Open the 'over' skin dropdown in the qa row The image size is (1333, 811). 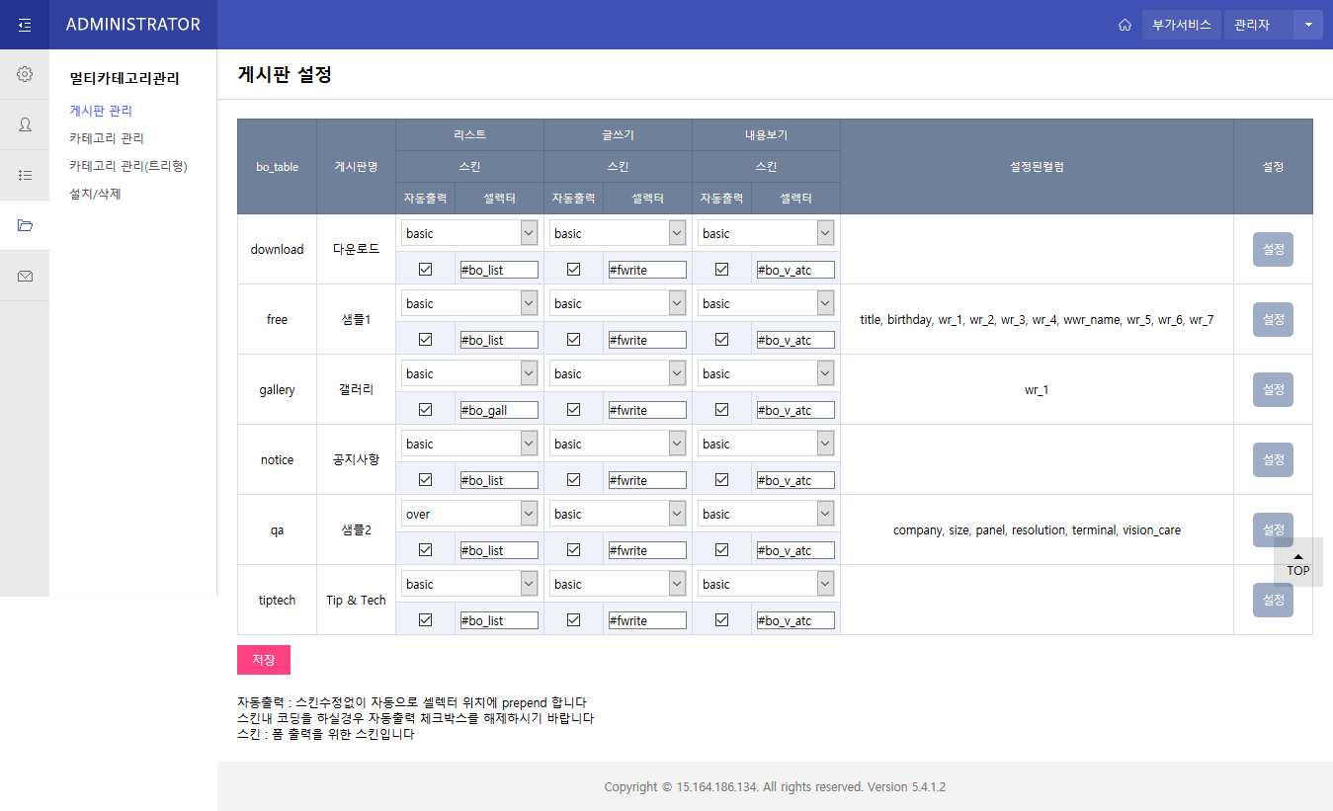[x=469, y=513]
